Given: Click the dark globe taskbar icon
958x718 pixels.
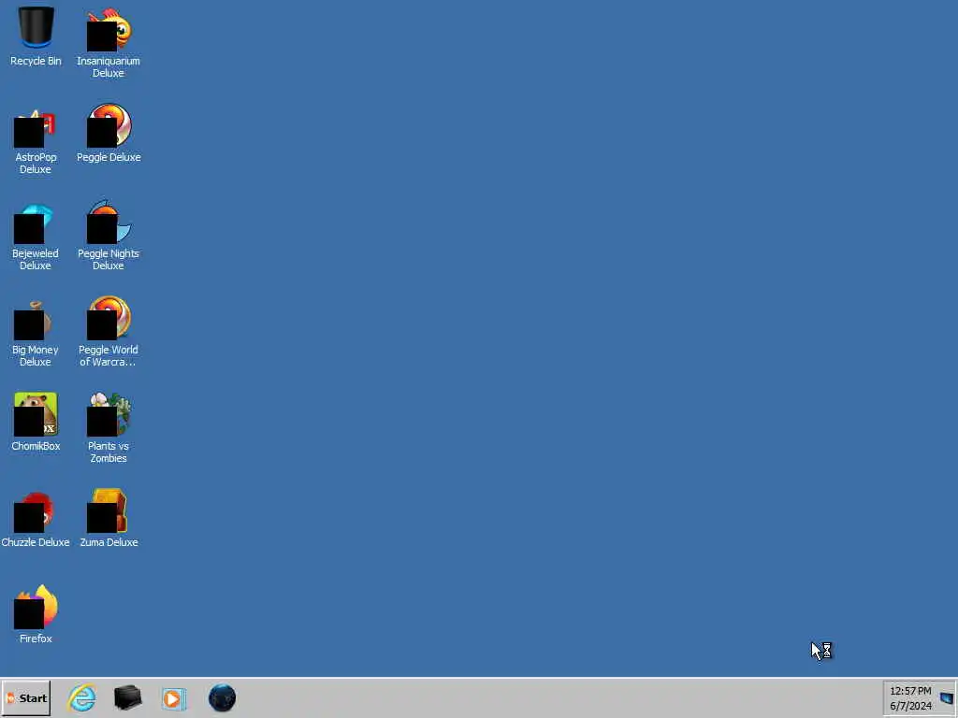Looking at the screenshot, I should click(x=222, y=697).
